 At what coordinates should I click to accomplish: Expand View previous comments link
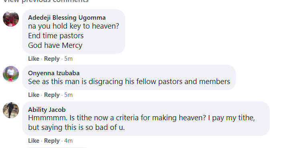coord(46,1)
